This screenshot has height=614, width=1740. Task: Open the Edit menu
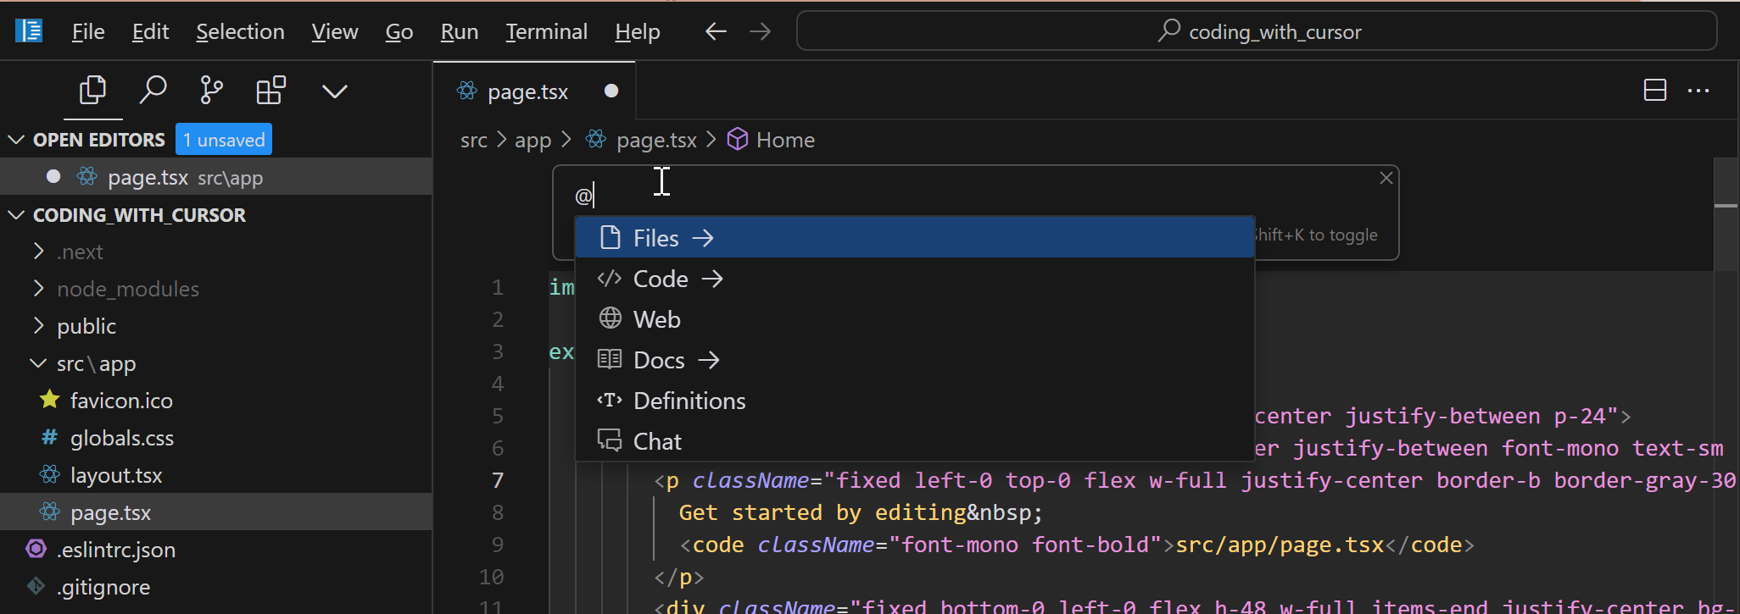[x=150, y=31]
